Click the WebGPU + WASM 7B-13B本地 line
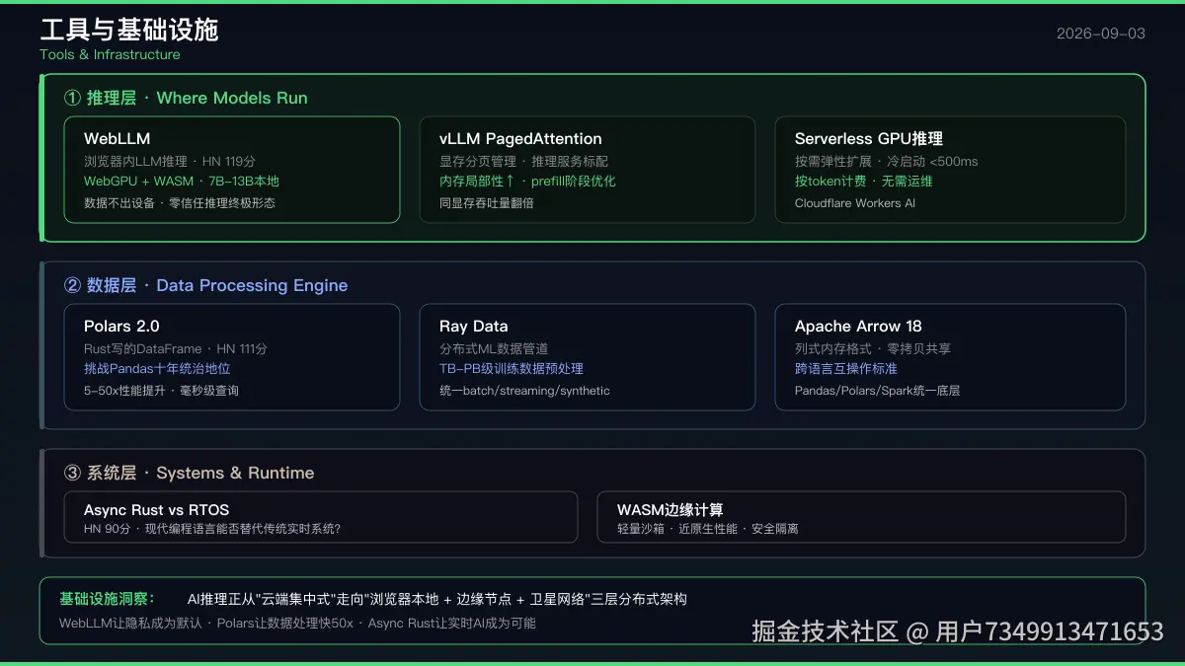Screen dimensions: 1185x666 182,182
